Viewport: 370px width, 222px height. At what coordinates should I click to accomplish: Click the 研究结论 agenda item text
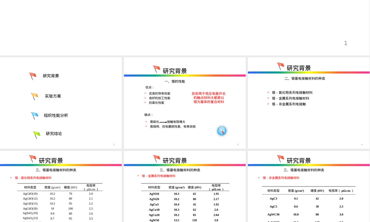click(x=54, y=134)
